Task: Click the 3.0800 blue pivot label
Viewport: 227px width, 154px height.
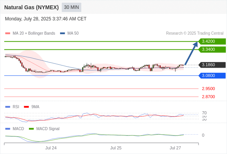Action: (212, 75)
